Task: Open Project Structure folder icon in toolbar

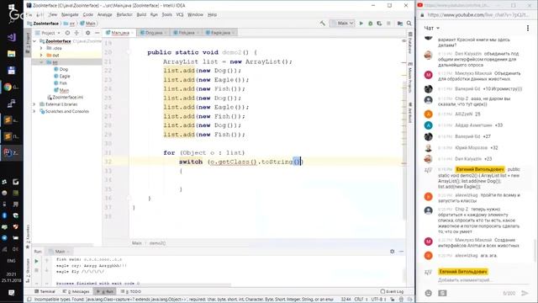Action: point(400,24)
